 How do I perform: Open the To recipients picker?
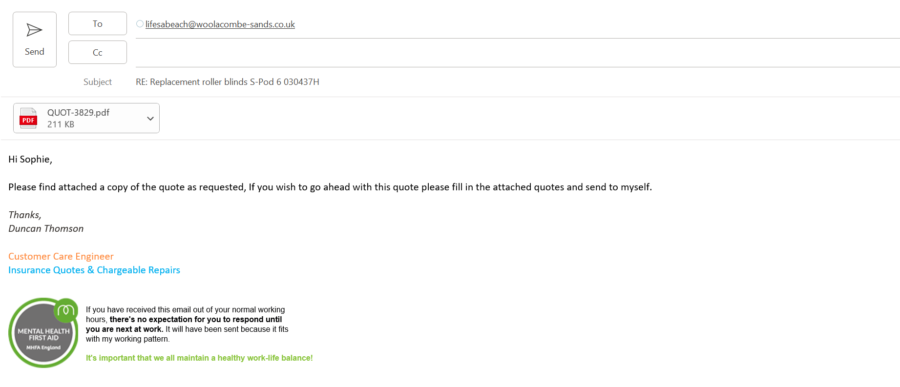(x=98, y=24)
